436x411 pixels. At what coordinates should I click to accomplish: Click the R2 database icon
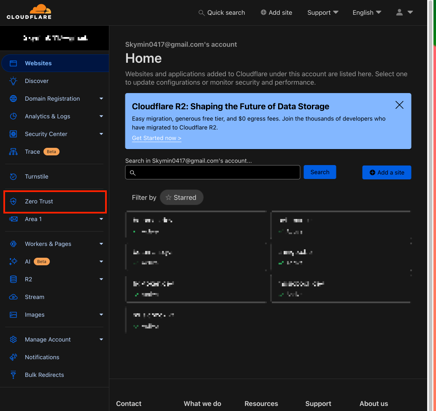coord(14,279)
